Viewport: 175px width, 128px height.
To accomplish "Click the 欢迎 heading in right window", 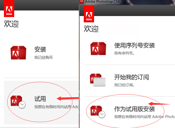I will coord(91,29).
